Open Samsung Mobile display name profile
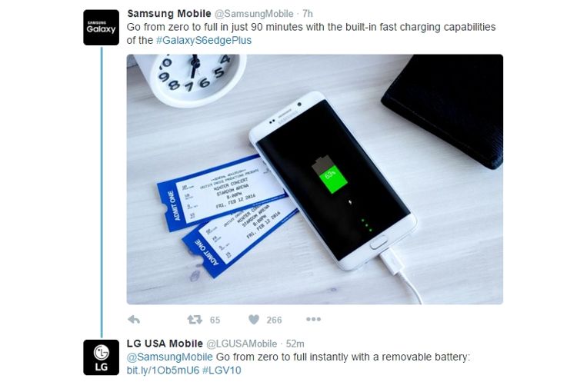This screenshot has height=382, width=577. [169, 14]
